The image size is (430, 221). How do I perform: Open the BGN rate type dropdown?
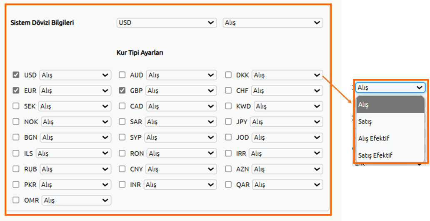tap(75, 138)
